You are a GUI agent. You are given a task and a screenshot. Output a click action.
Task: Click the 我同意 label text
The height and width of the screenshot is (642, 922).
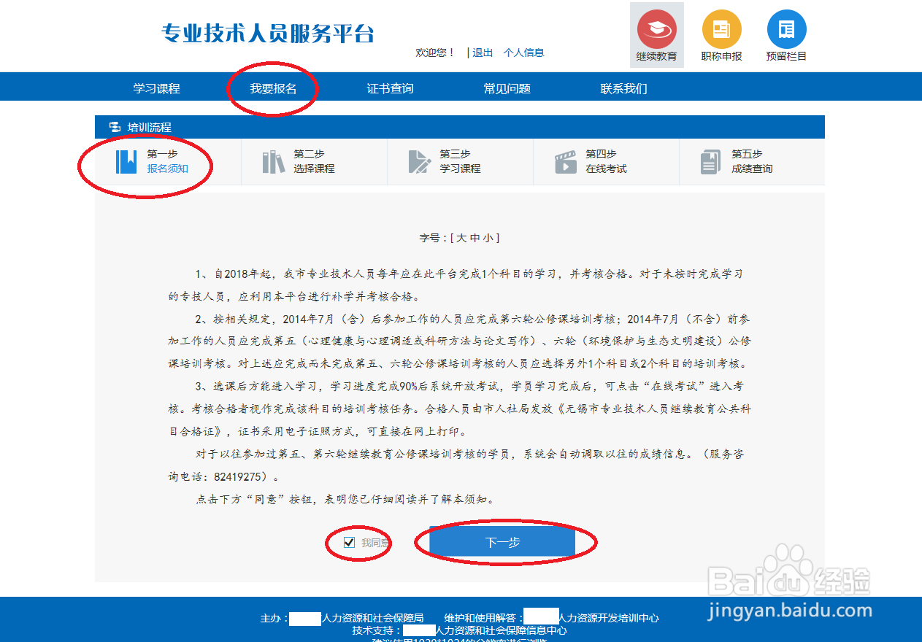point(375,543)
